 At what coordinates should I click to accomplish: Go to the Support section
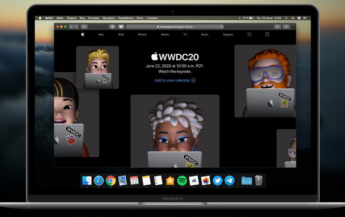pyautogui.click(x=228, y=34)
